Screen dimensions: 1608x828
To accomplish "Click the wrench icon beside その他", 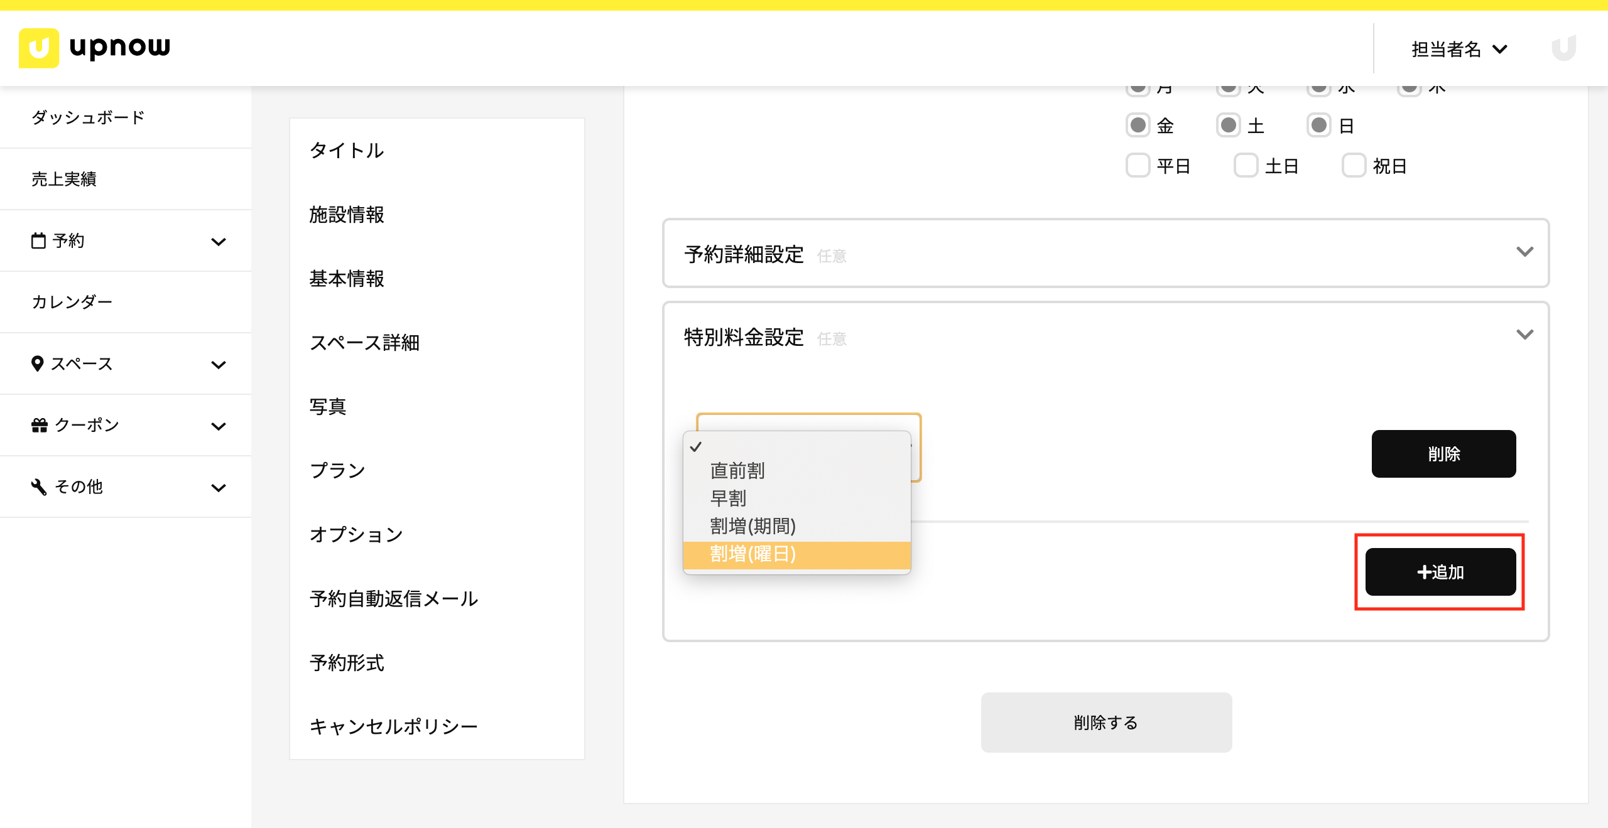I will pos(39,487).
